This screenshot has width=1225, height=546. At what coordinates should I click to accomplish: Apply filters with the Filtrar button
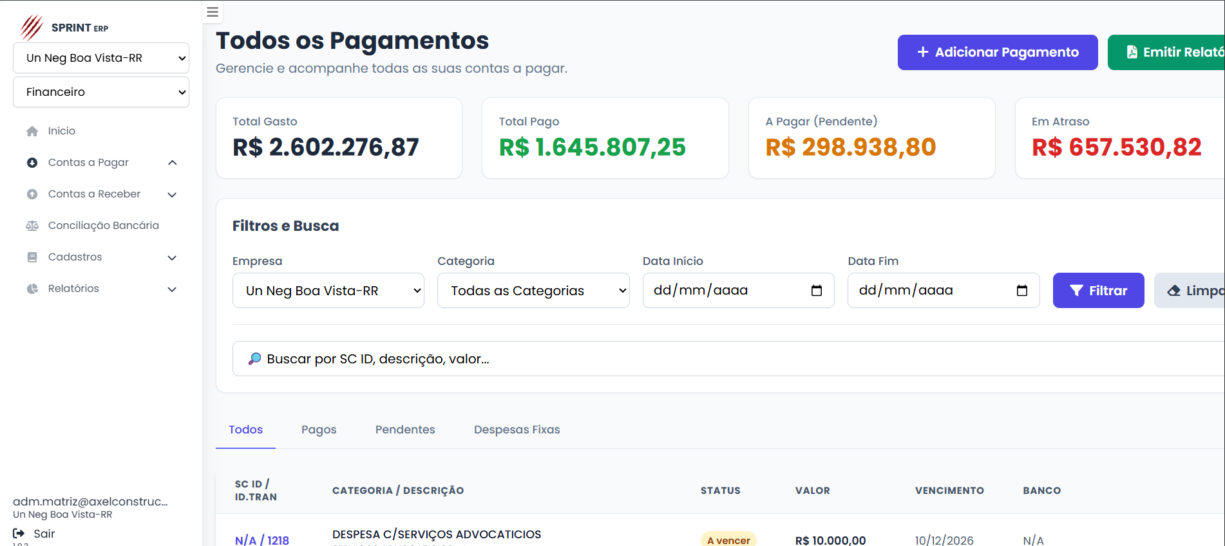(x=1098, y=291)
